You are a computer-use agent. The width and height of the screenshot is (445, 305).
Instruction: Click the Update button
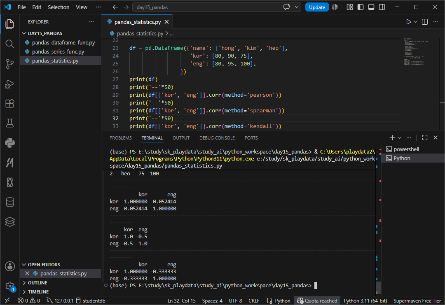(317, 7)
